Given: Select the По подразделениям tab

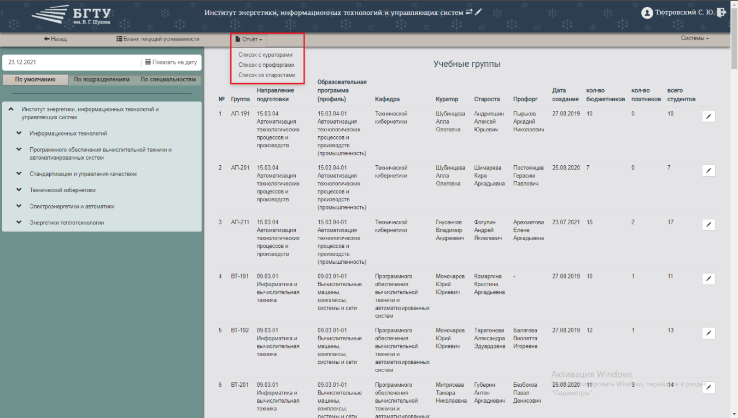Looking at the screenshot, I should (x=102, y=79).
